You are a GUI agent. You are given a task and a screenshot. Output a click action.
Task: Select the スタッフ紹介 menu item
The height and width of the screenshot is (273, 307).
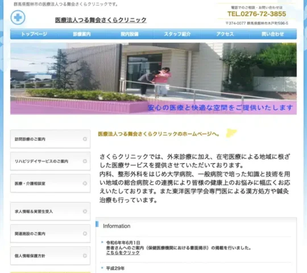pyautogui.click(x=177, y=34)
